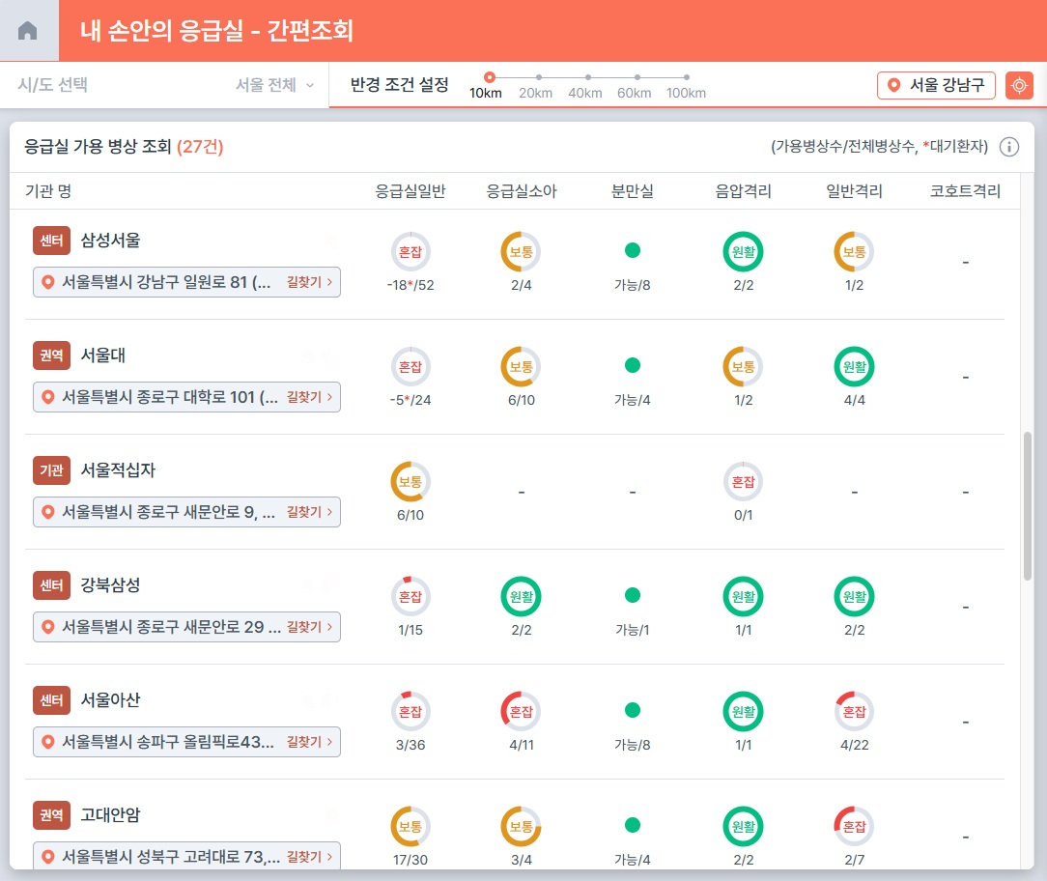The height and width of the screenshot is (881, 1047).
Task: Click the location pin icon beside 삼성서울 address
Action: tap(49, 282)
